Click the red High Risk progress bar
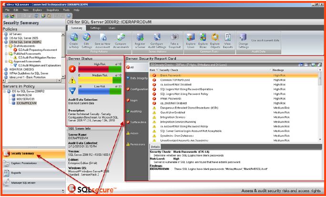 (x=100, y=69)
